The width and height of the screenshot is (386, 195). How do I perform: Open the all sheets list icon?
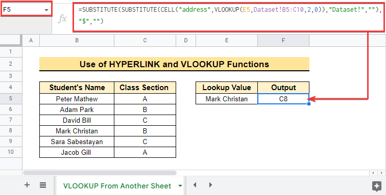[43, 185]
